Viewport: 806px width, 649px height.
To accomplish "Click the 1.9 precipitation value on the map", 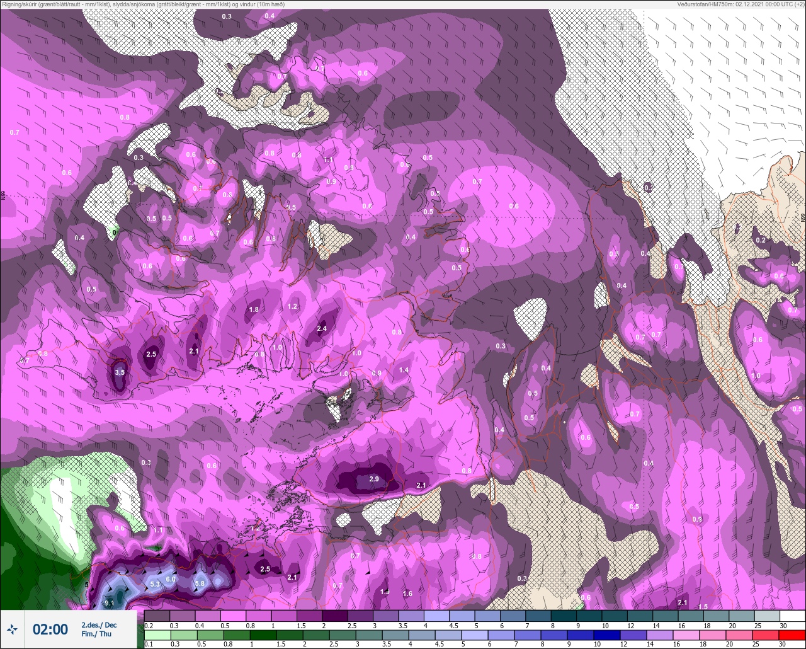I will tap(385, 592).
